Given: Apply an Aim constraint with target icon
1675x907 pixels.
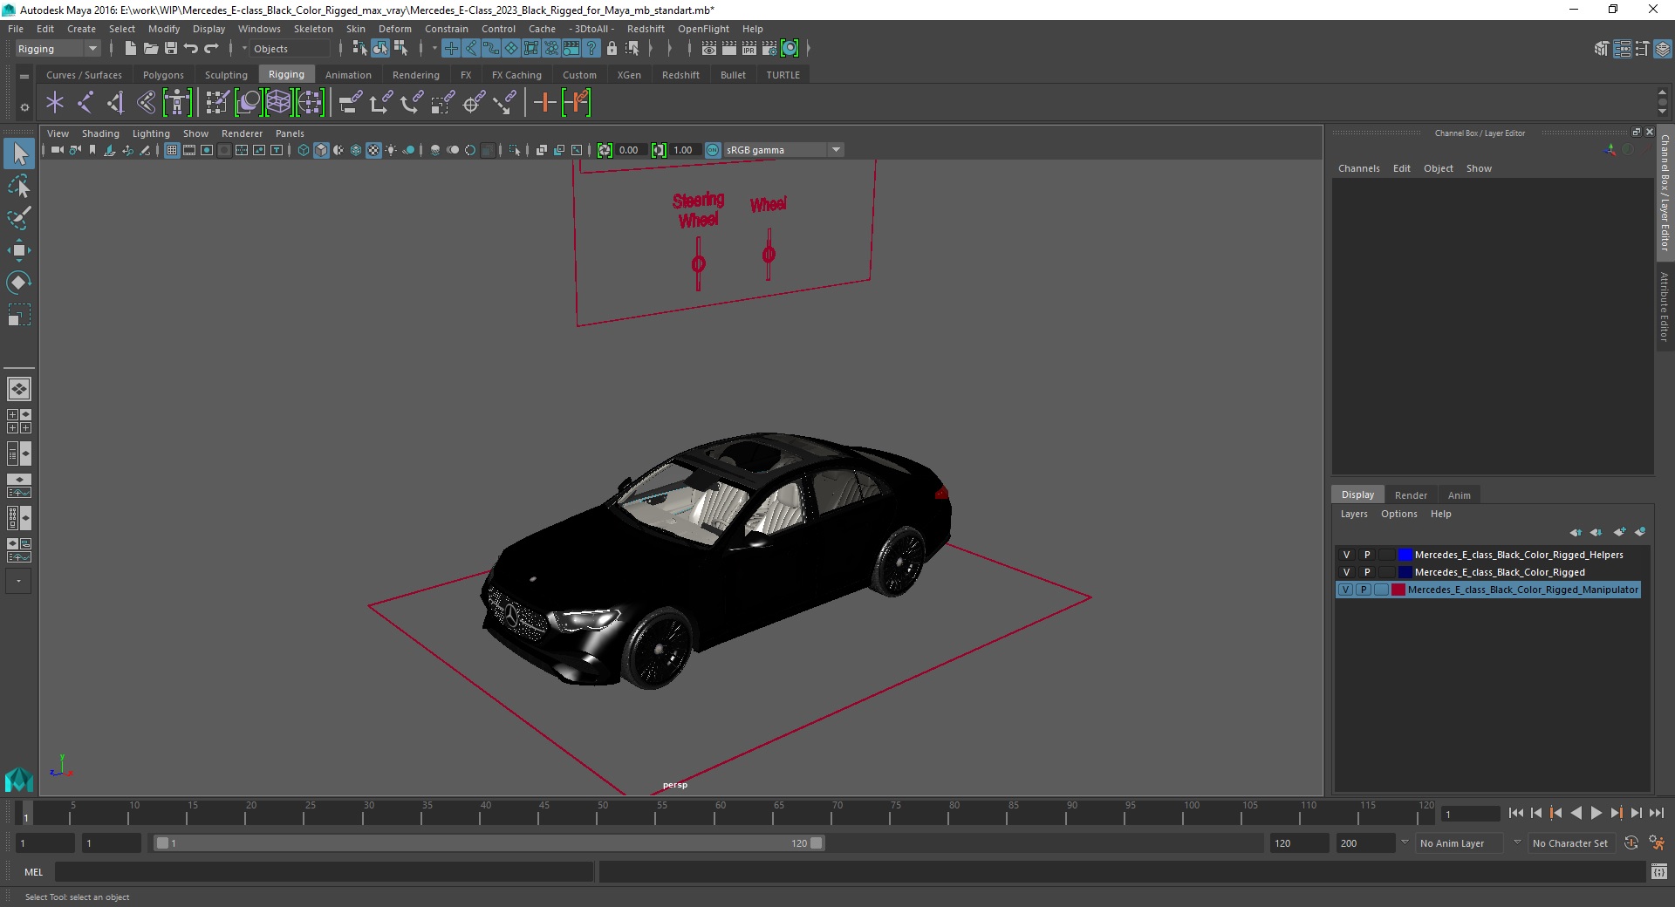Looking at the screenshot, I should (474, 103).
